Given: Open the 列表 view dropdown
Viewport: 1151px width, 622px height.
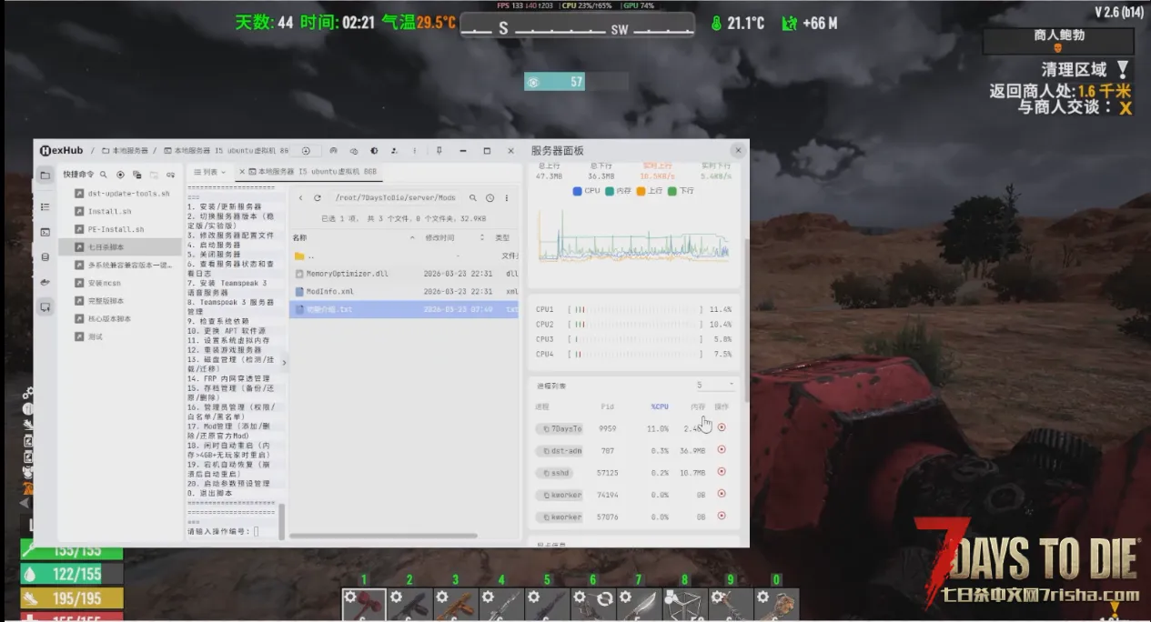Looking at the screenshot, I should click(x=210, y=172).
